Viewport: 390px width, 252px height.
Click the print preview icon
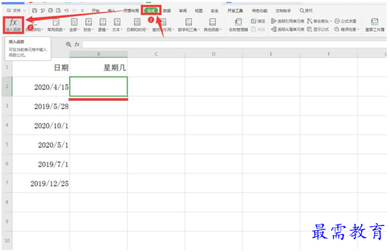(59, 10)
